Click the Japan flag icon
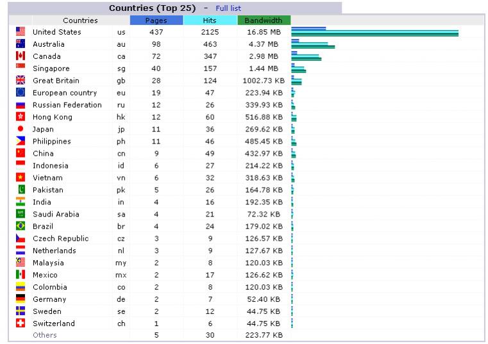Viewport: 488px width, 344px height. click(x=21, y=129)
